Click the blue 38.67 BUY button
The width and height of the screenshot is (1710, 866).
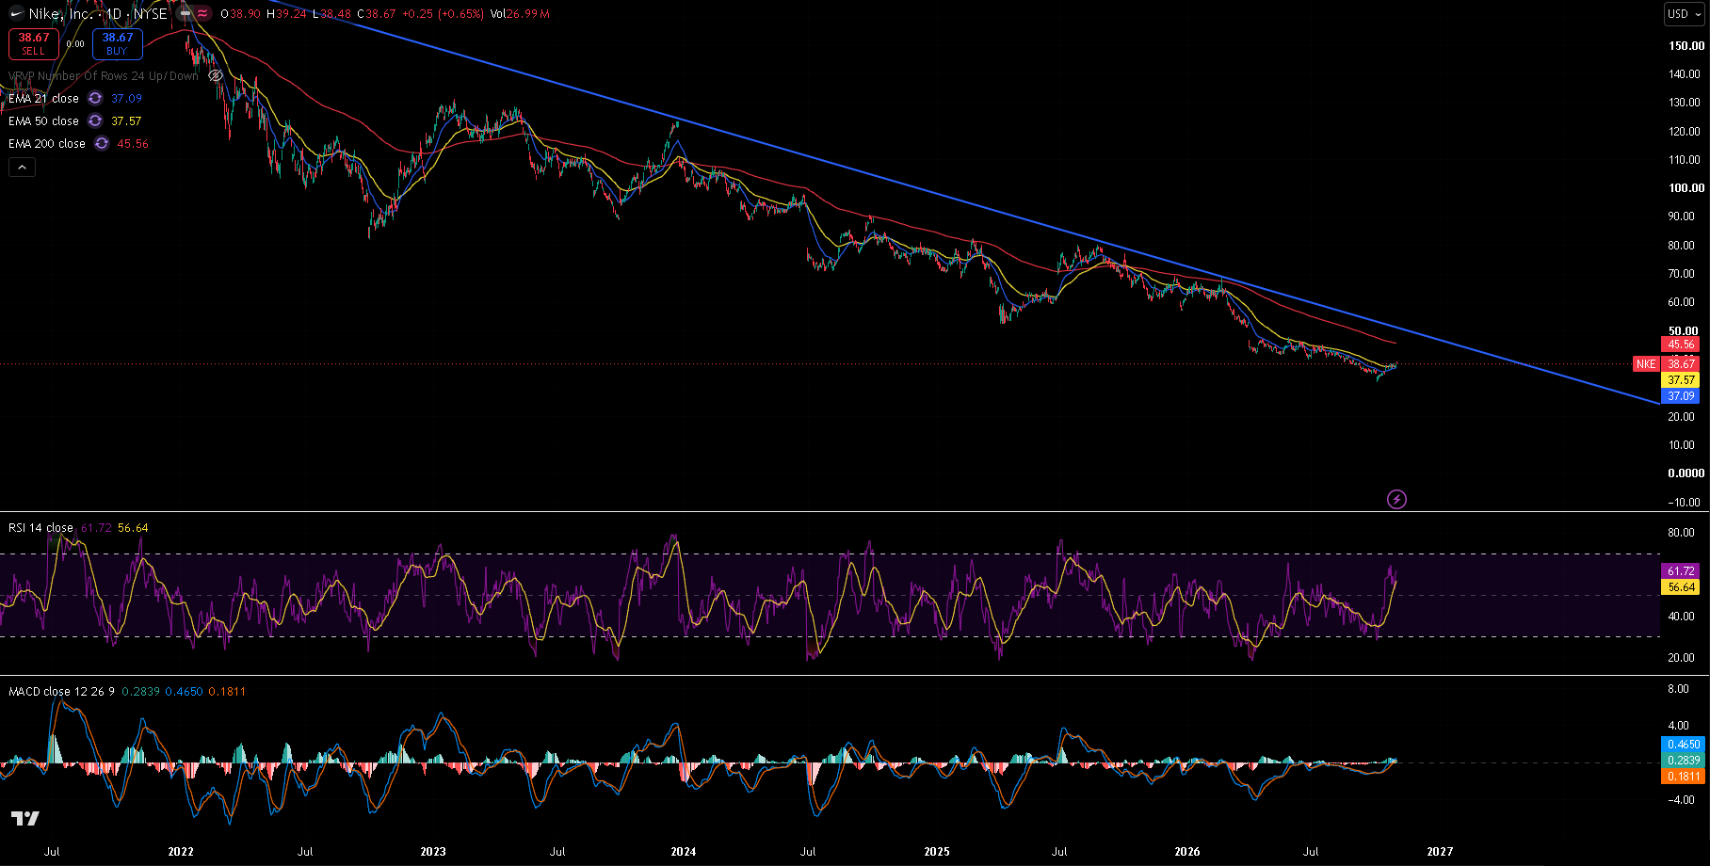coord(118,43)
